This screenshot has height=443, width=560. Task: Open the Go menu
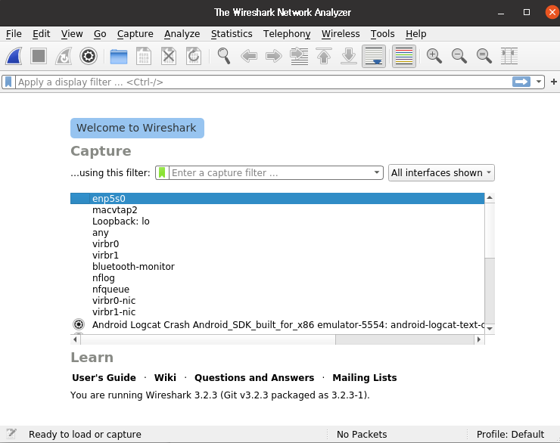point(100,34)
